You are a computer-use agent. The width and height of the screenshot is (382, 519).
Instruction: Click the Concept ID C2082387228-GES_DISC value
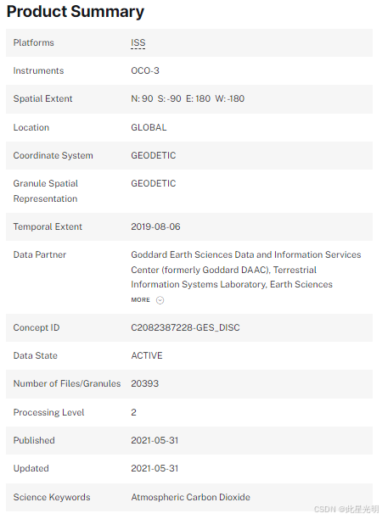[185, 327]
